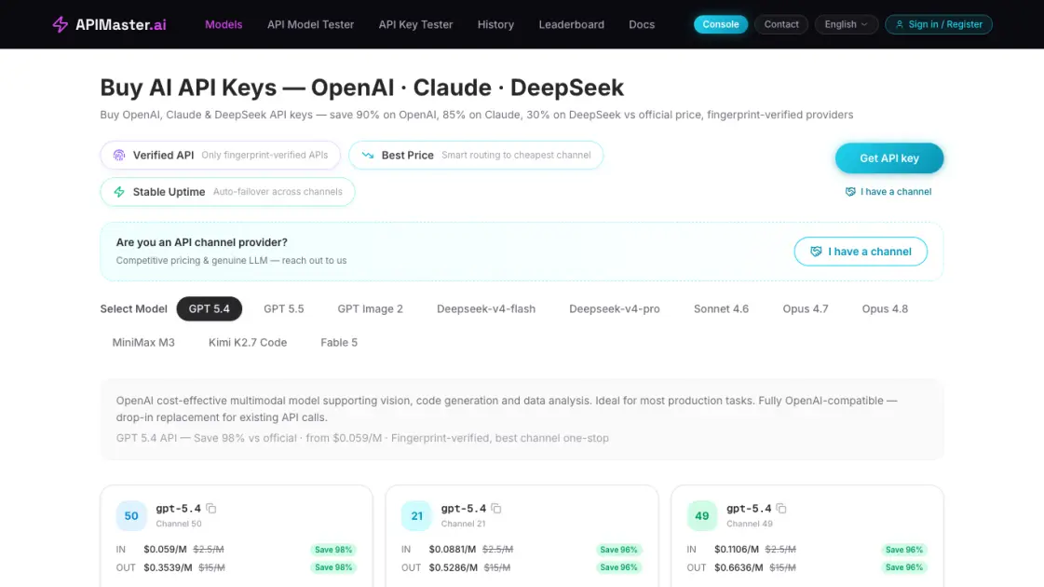Click the trend icon on Best Price

click(368, 156)
